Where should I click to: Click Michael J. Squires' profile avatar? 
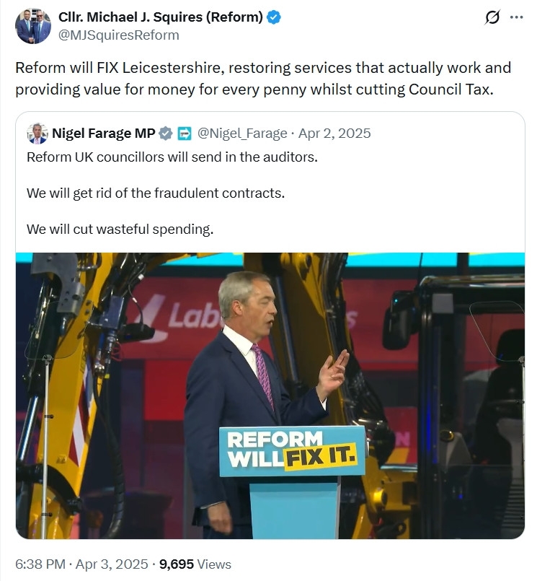point(33,26)
